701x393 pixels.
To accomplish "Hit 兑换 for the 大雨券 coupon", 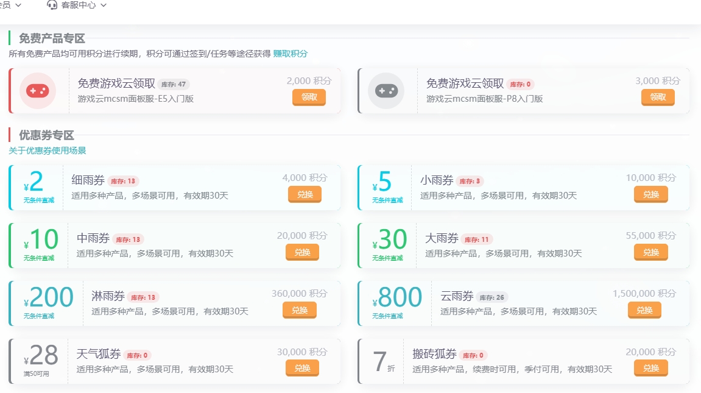I will point(650,252).
